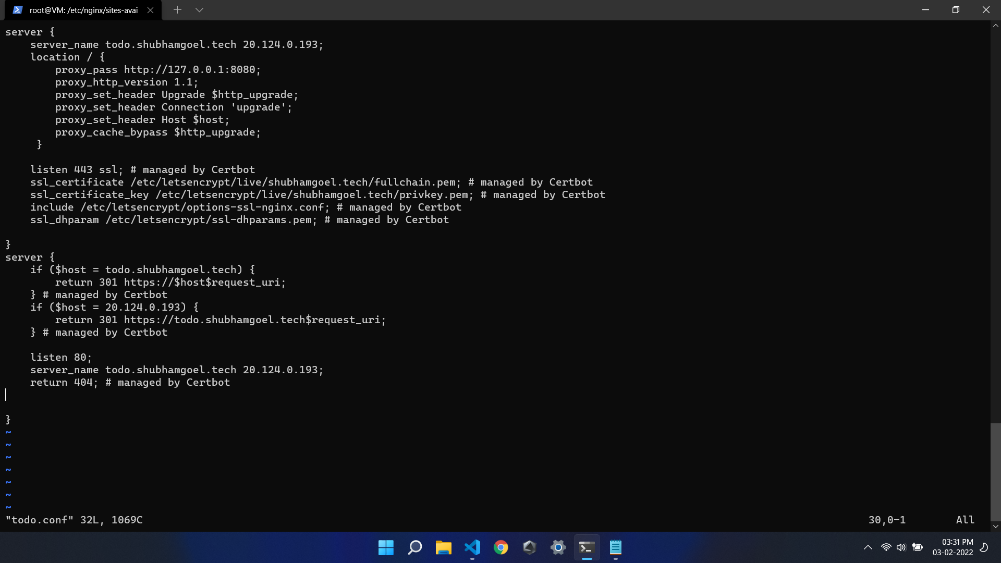
Task: Open Windows Search from the taskbar
Action: click(x=414, y=547)
